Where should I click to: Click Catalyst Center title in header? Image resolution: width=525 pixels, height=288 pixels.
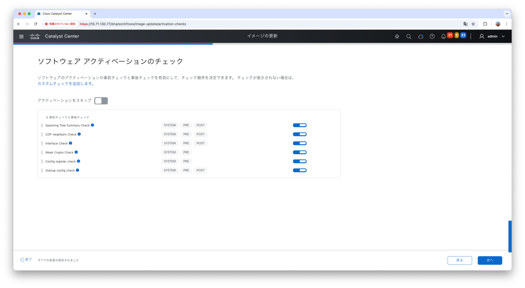pos(62,36)
